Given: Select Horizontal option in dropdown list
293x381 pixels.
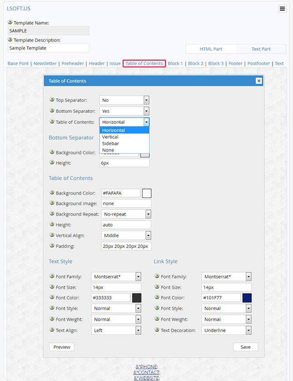Looking at the screenshot, I should point(124,130).
